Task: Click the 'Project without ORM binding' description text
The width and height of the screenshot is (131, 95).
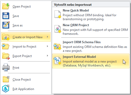Action: (x=90, y=17)
